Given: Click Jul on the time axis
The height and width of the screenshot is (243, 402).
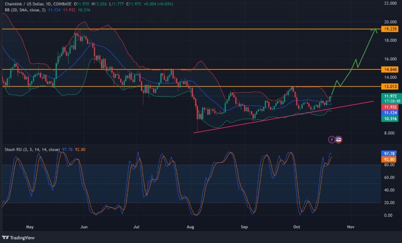Looking at the screenshot, I should [136, 227].
